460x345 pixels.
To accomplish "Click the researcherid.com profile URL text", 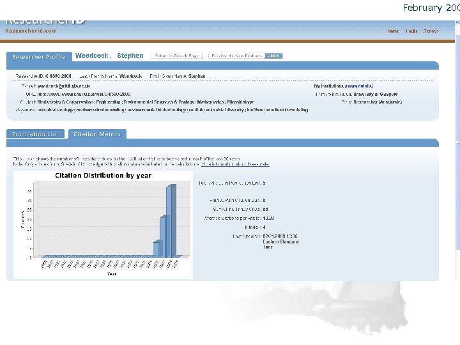I will pyautogui.click(x=84, y=94).
